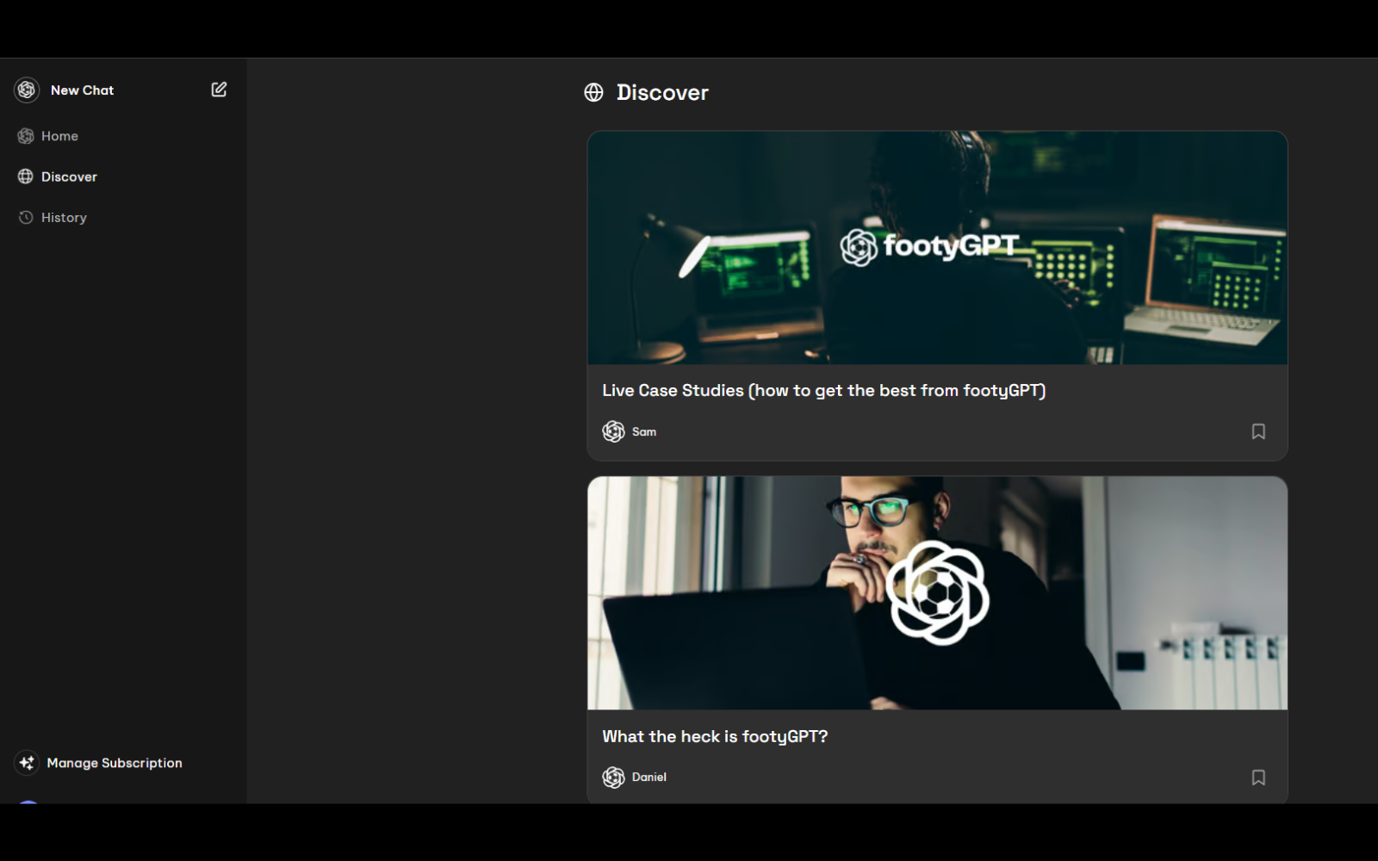Click the Manage Subscription sparkle icon

tap(27, 763)
